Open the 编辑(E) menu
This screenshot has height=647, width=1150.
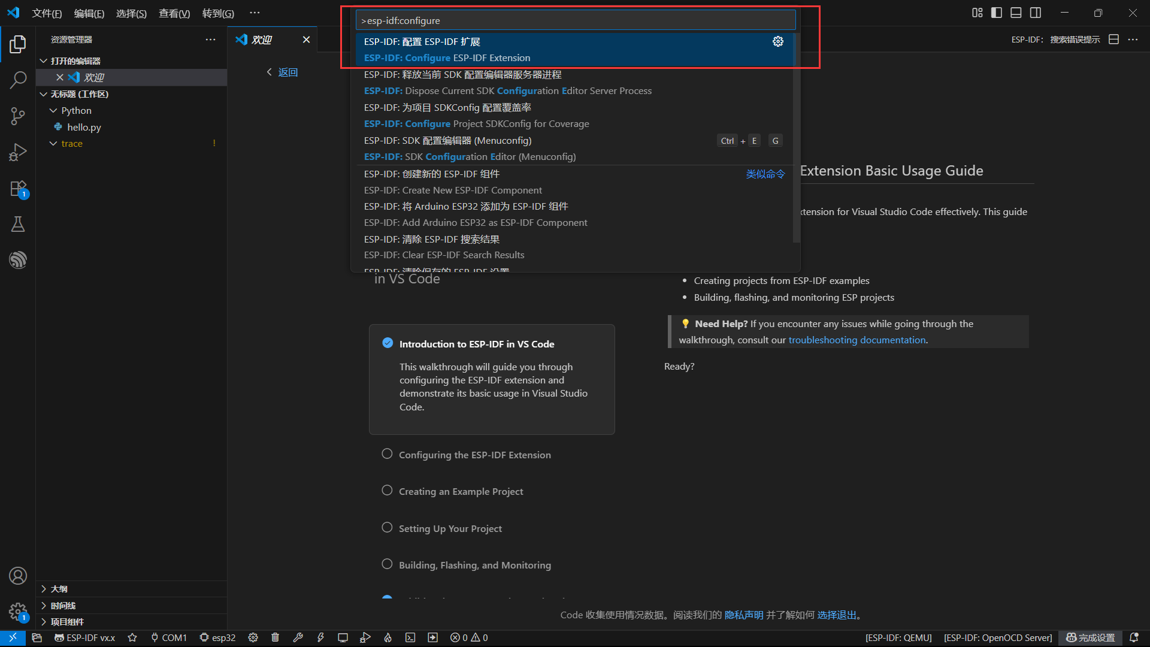[x=89, y=13]
